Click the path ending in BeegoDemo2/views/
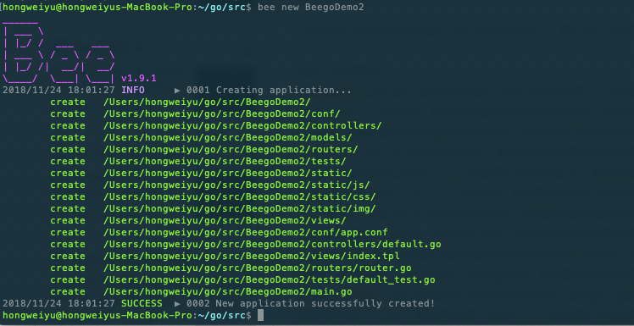 [225, 220]
